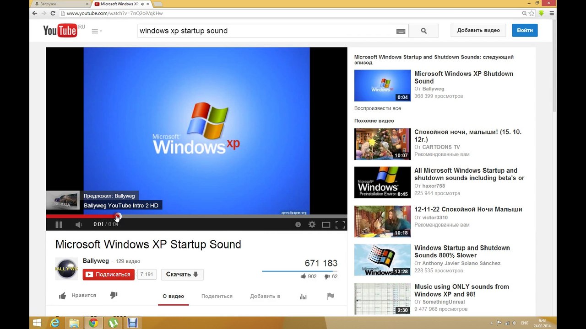Click the progress bar scrubber handle
This screenshot has width=586, height=329.
118,217
